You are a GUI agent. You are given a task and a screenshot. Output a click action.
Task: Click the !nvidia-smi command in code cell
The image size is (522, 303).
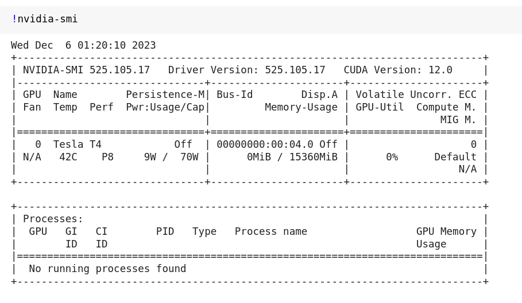45,19
